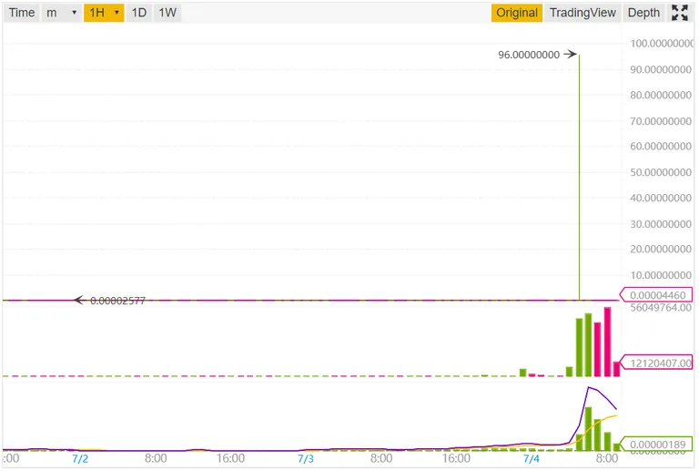Click the purple MACD line peak
Viewport: 699px width, 471px height.
pos(590,387)
